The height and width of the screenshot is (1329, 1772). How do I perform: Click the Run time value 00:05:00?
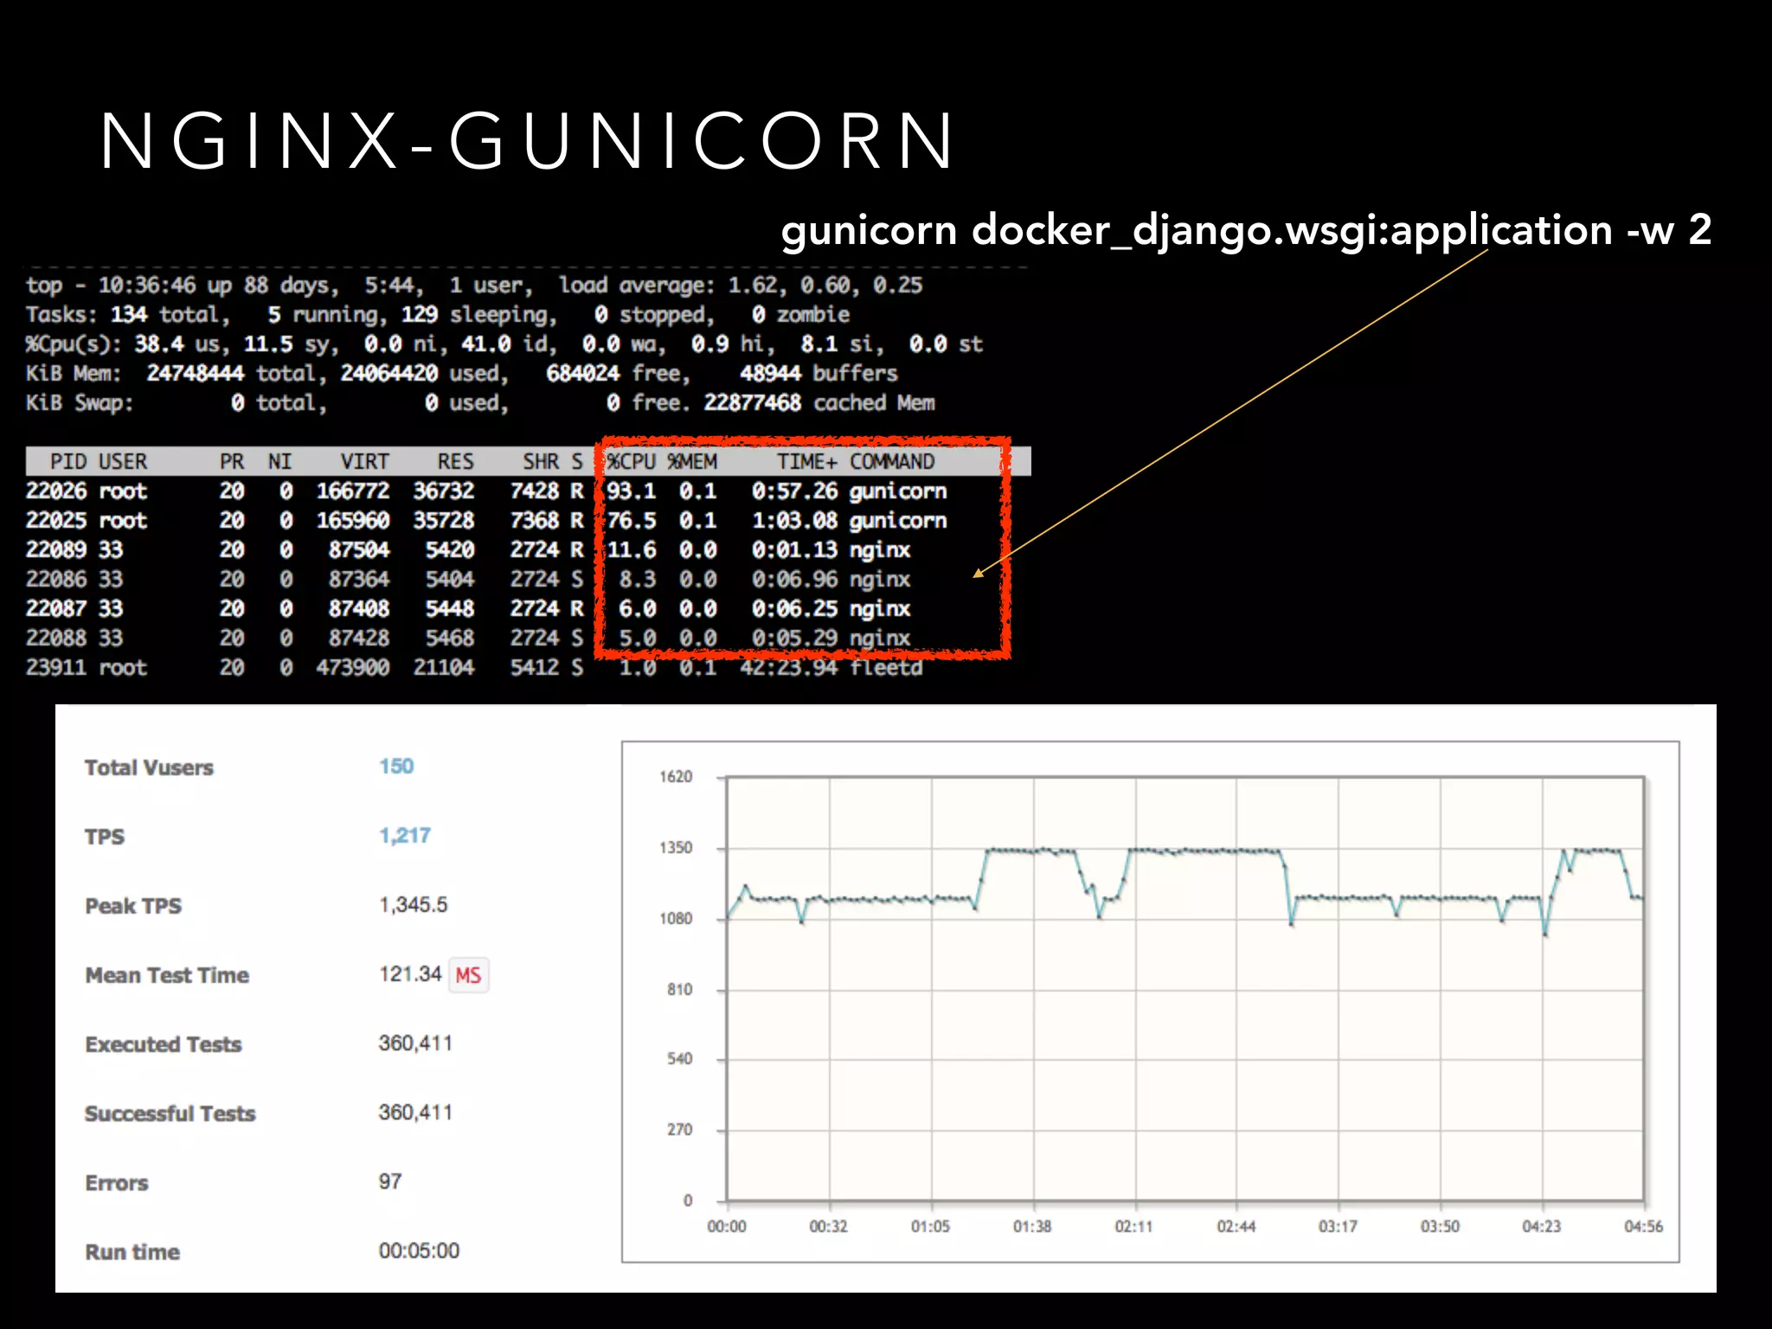[419, 1251]
